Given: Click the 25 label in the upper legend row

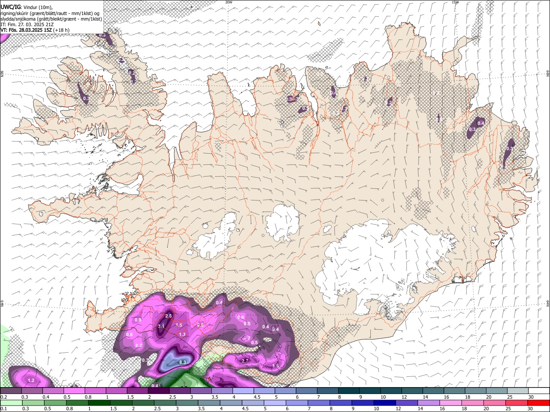Looking at the screenshot, I should coord(510,397).
